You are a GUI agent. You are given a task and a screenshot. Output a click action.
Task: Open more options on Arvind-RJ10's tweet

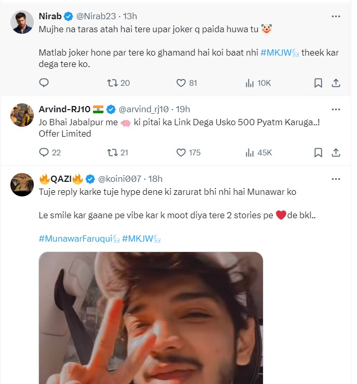336,109
